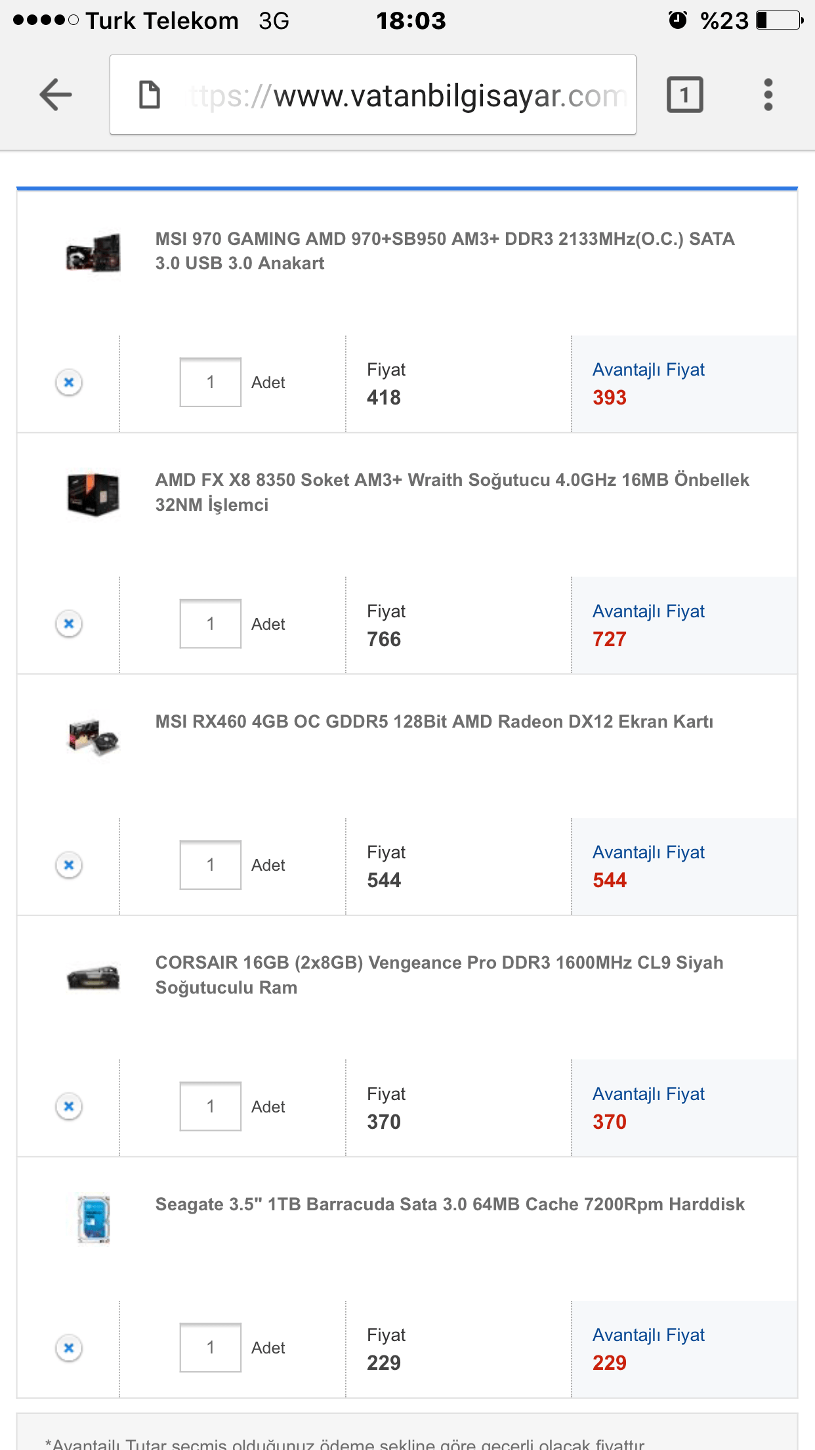Image resolution: width=815 pixels, height=1450 pixels.
Task: Focus the vatanbilgisayar.com address bar
Action: 407,96
